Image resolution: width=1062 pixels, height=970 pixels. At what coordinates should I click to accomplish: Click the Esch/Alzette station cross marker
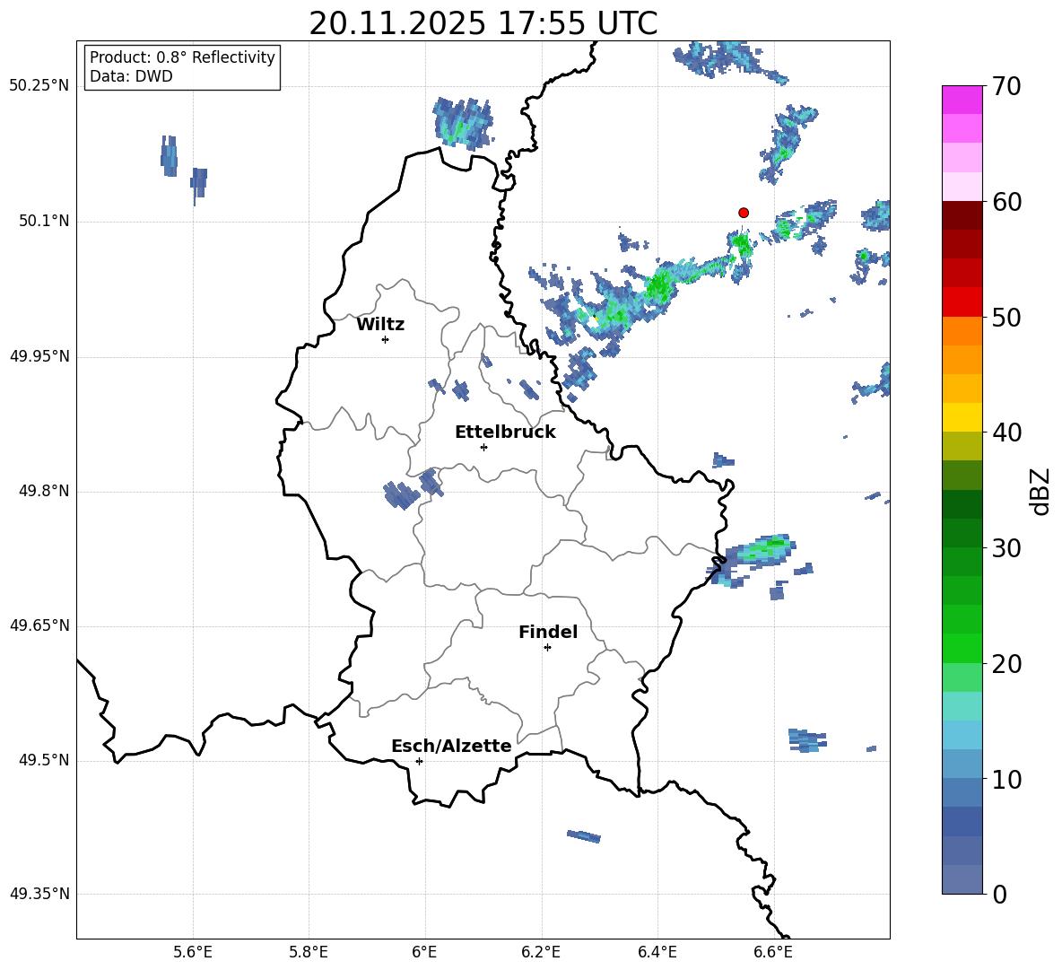coord(419,761)
